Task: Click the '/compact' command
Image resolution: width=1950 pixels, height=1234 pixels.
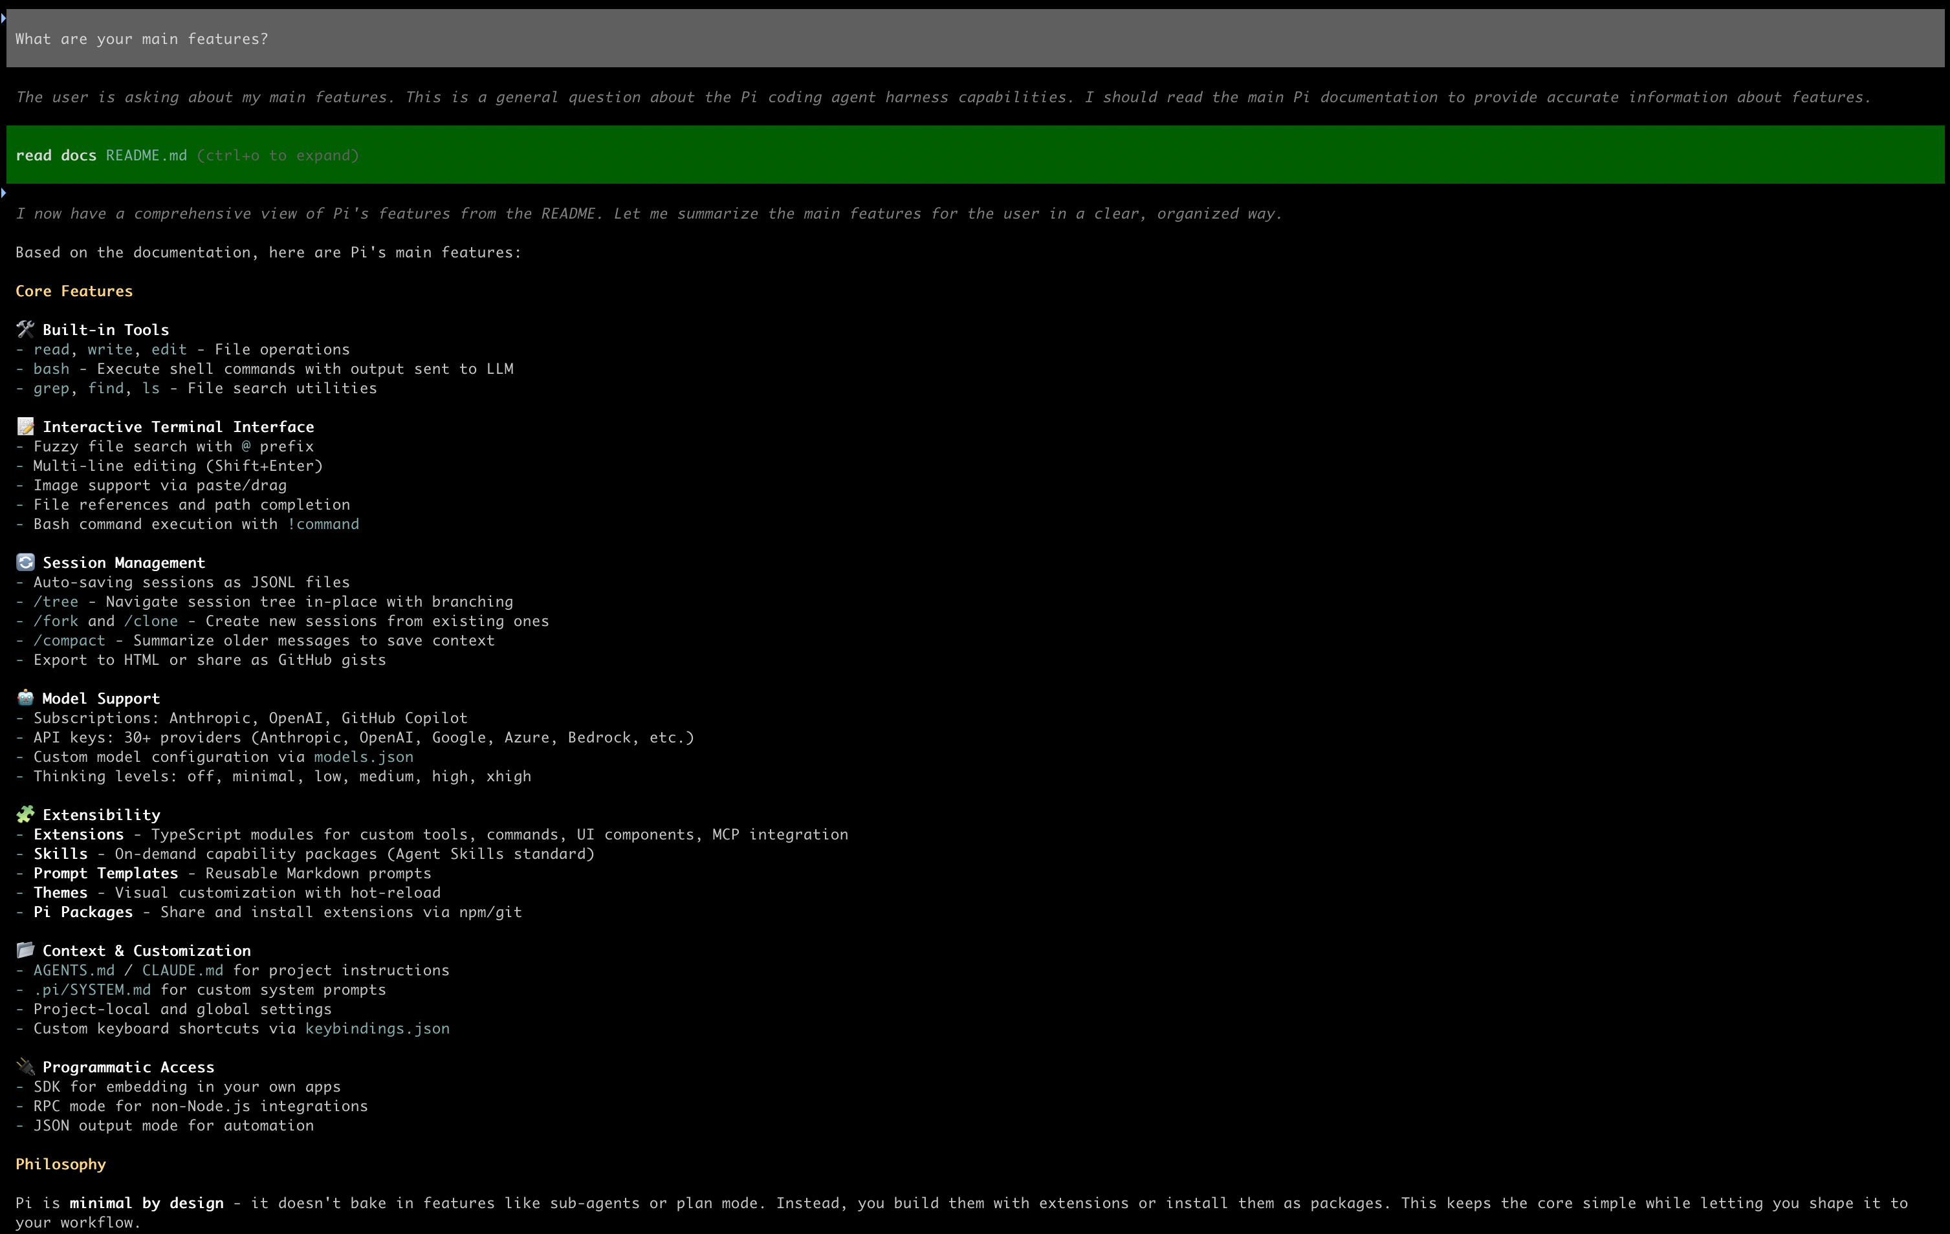Action: click(x=70, y=640)
